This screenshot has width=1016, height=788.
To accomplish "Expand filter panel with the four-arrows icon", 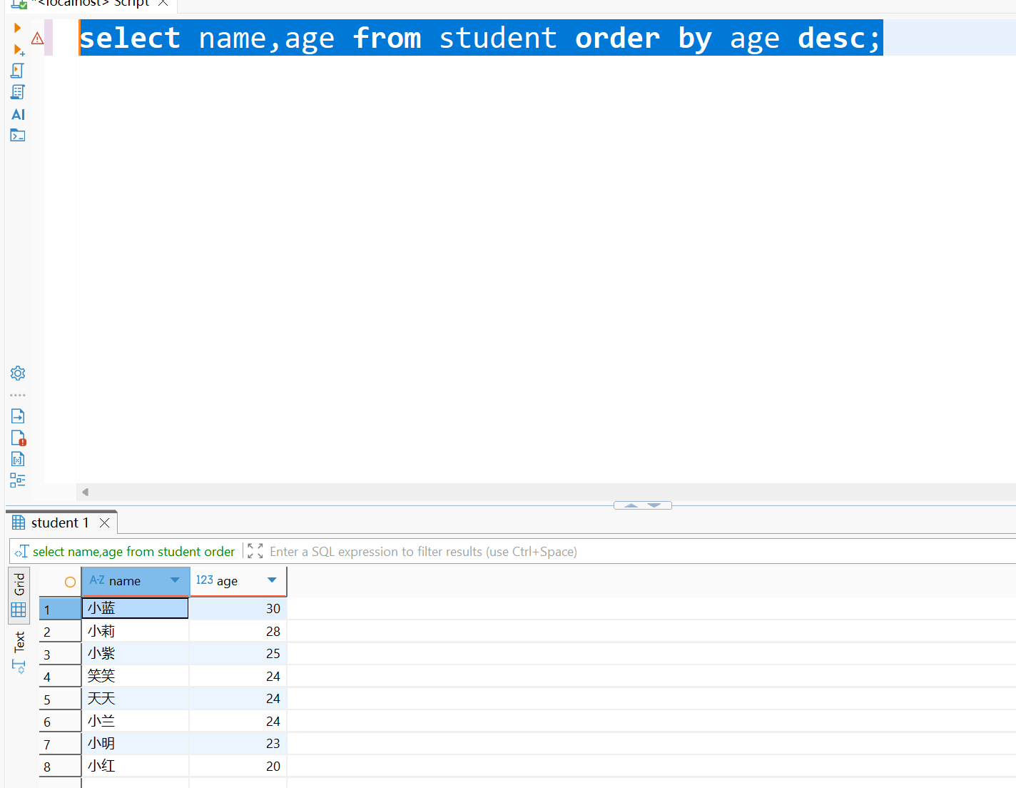I will (x=255, y=551).
